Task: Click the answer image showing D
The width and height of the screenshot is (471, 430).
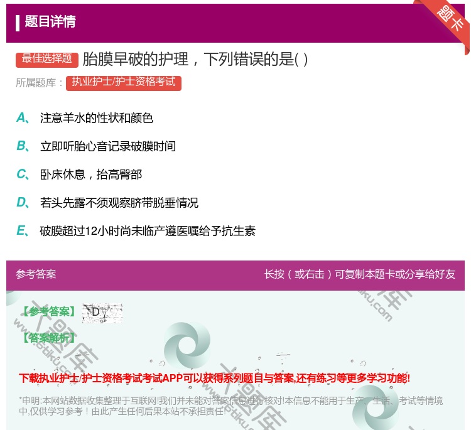Action: click(102, 313)
